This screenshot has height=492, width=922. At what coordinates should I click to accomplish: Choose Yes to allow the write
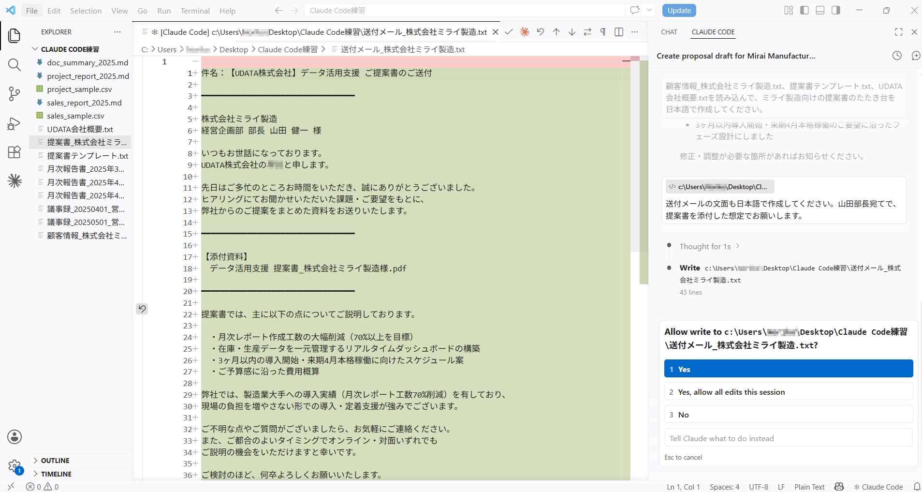pos(789,369)
